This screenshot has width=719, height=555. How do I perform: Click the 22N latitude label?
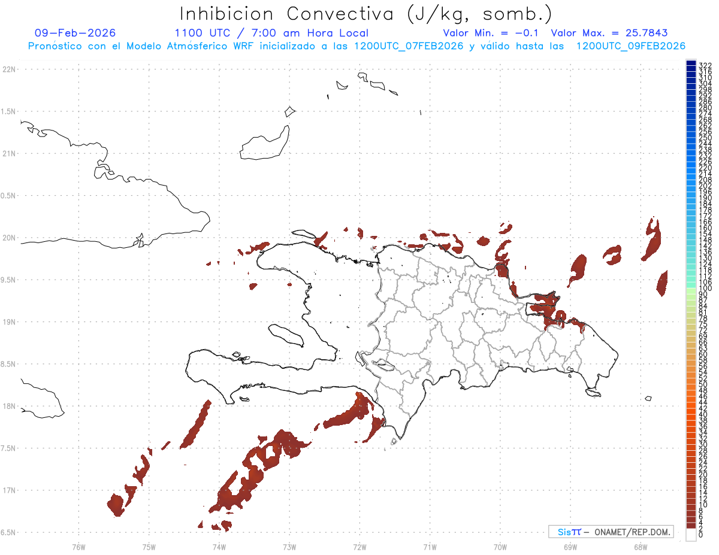9,69
